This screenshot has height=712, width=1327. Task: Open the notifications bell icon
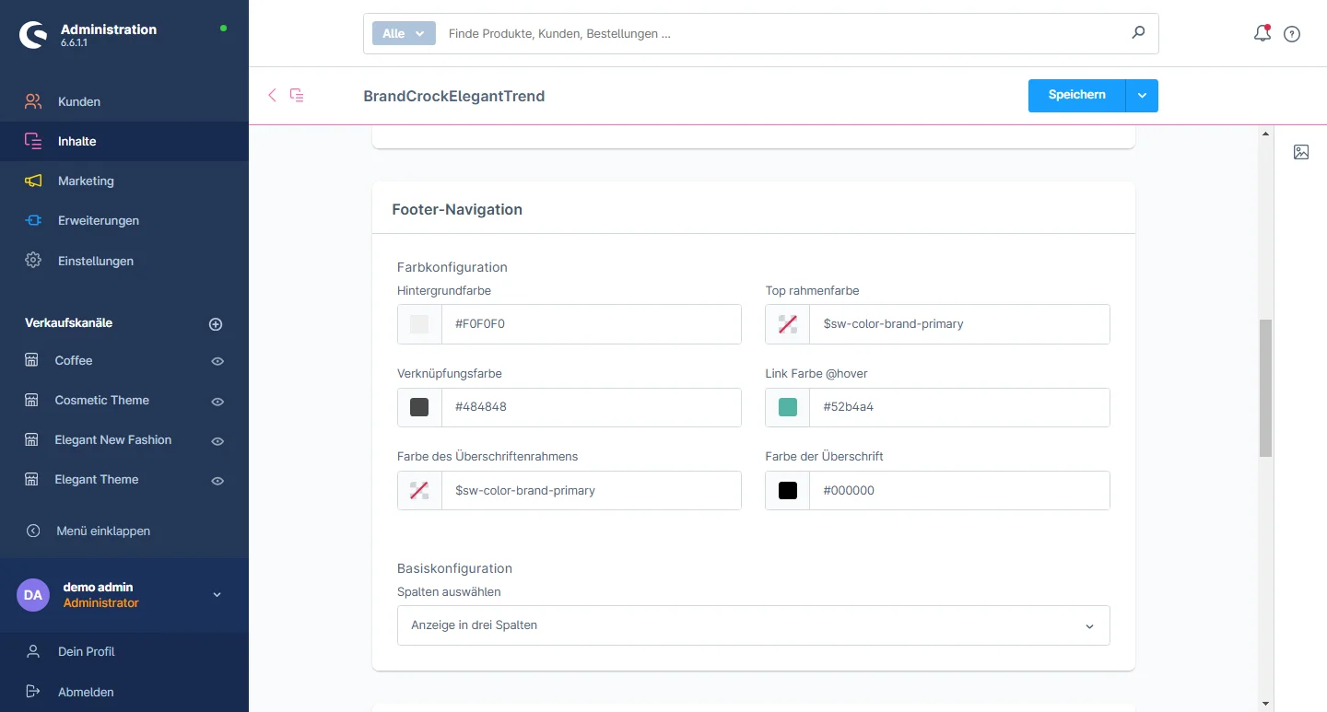[x=1262, y=34]
